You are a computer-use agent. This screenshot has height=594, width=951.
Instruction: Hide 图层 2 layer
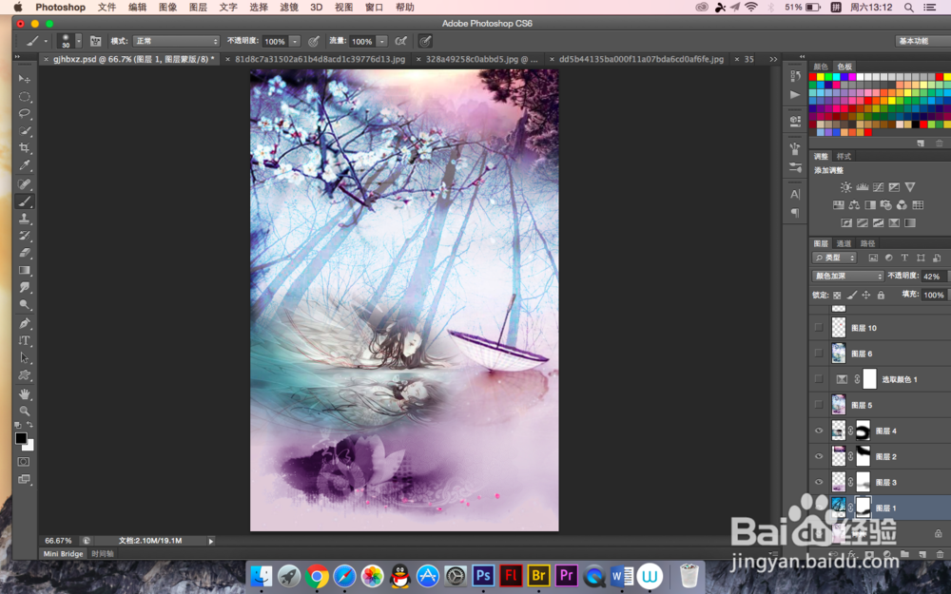819,456
